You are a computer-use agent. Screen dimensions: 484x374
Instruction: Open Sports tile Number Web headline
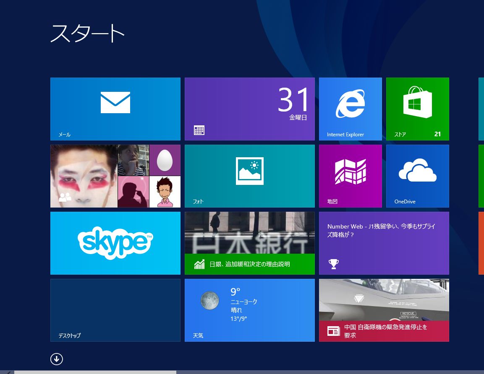(x=384, y=243)
